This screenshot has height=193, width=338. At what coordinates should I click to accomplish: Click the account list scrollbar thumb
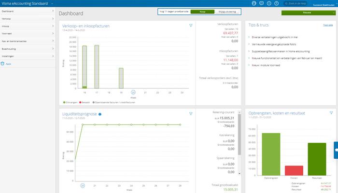[x=239, y=135]
